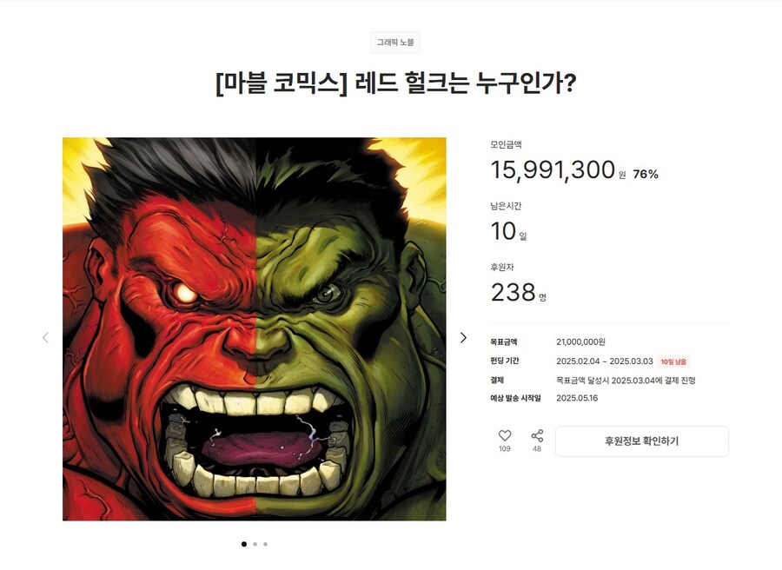The width and height of the screenshot is (782, 570).
Task: Select the third carousel dot
Action: coord(265,544)
